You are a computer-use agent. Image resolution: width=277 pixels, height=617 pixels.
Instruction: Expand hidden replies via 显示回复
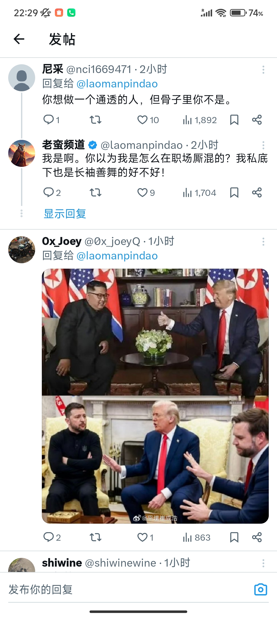65,214
